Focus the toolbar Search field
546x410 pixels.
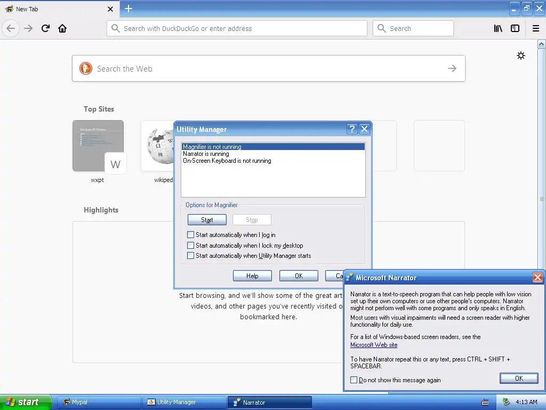click(413, 28)
